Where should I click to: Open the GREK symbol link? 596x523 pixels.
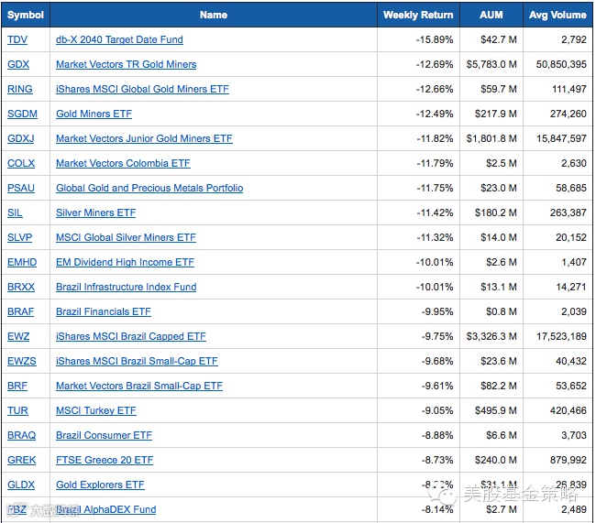22,460
